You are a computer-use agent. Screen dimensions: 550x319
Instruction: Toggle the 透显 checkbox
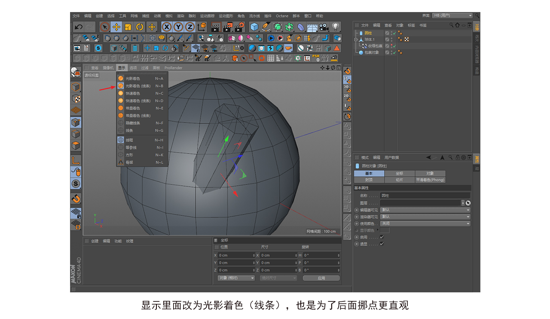point(382,244)
